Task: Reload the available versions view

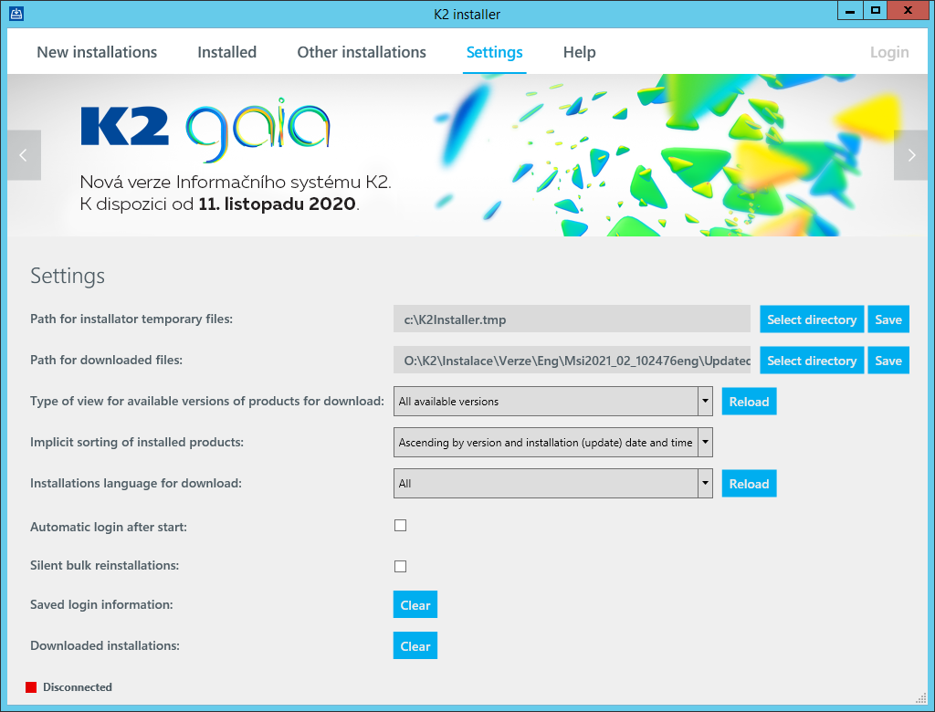Action: pyautogui.click(x=749, y=402)
